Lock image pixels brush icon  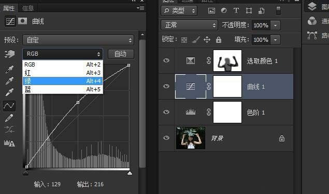click(195, 40)
